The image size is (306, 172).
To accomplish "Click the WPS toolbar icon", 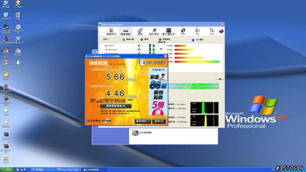I will pos(183,32).
